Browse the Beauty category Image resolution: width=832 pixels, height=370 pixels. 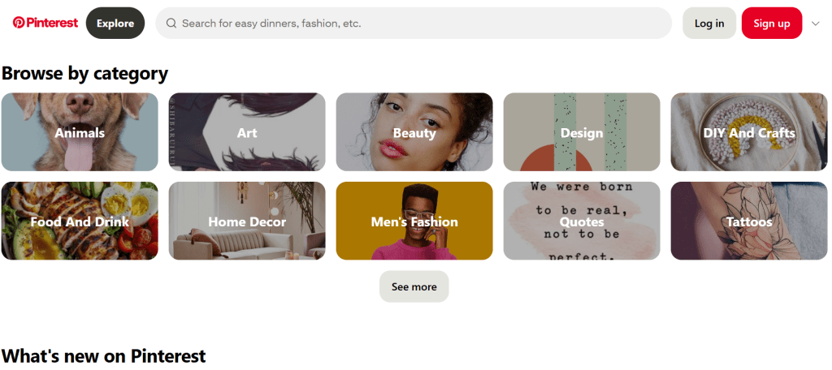click(414, 132)
